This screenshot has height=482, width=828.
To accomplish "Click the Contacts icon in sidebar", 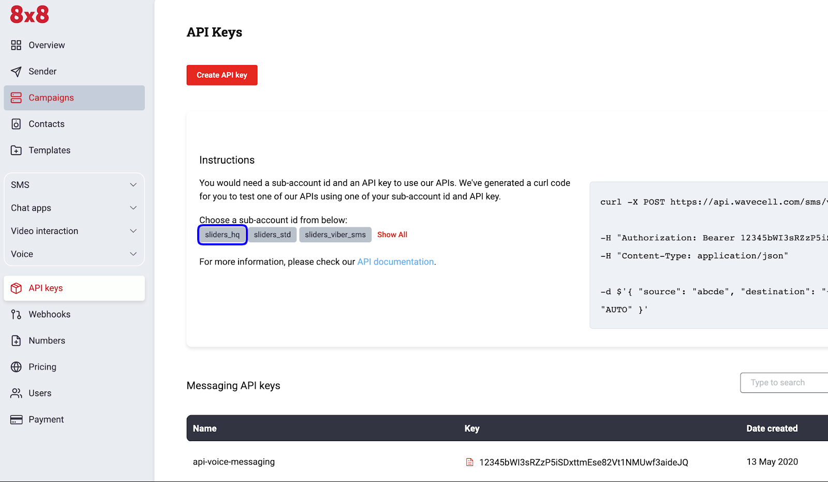I will click(16, 124).
